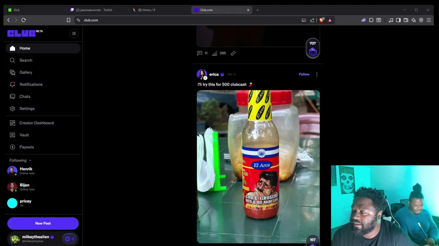Open comments on post with 11 comments
The height and width of the screenshot is (246, 439).
click(202, 53)
